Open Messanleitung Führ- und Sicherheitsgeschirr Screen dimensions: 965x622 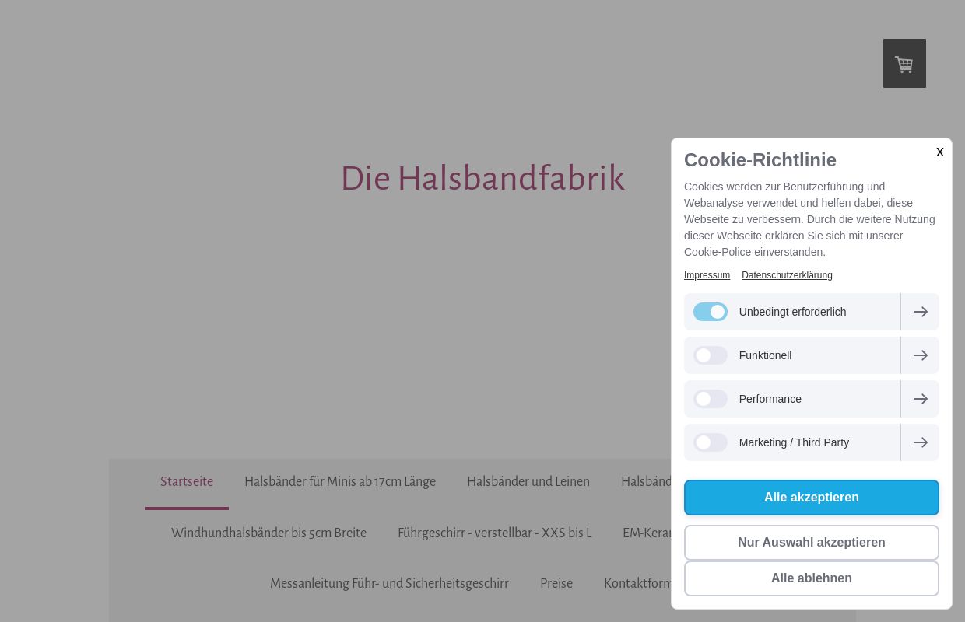[389, 584]
